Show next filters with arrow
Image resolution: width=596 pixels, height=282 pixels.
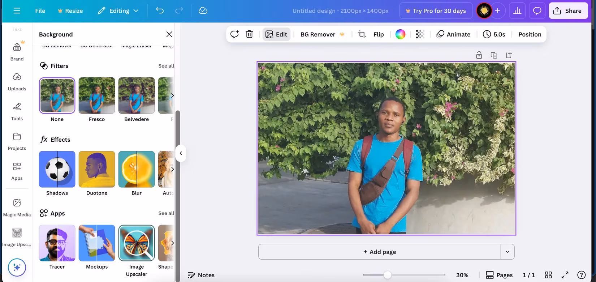coord(172,95)
